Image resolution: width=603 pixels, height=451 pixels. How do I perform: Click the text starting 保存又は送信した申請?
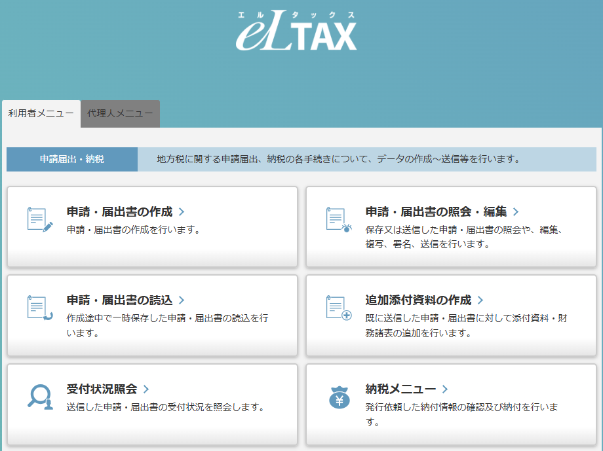(x=465, y=237)
